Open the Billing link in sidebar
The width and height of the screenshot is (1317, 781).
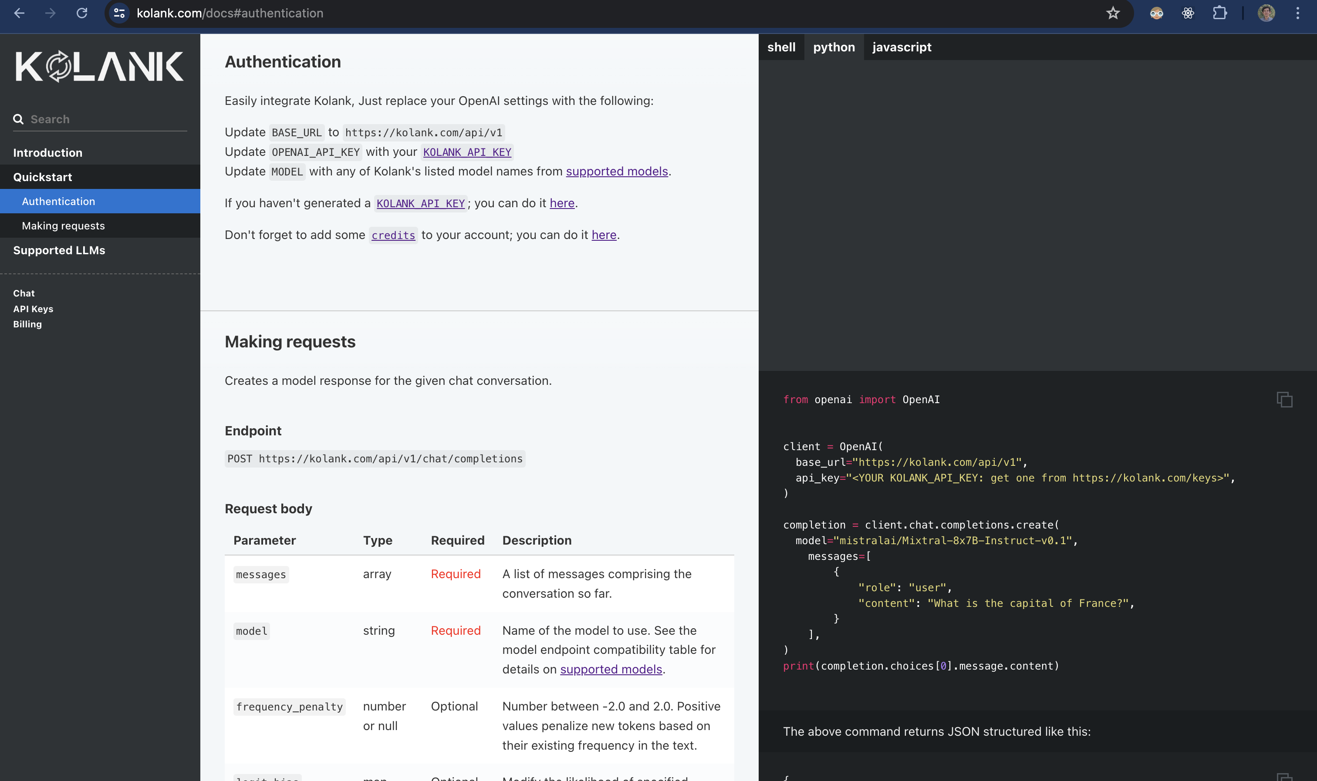27,324
